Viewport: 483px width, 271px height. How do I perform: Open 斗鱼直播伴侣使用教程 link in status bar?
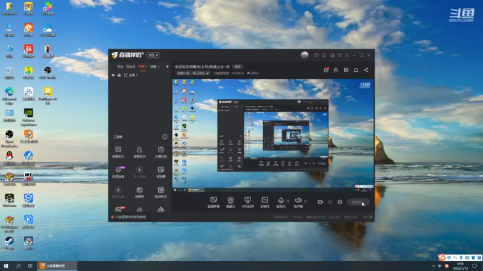(130, 217)
